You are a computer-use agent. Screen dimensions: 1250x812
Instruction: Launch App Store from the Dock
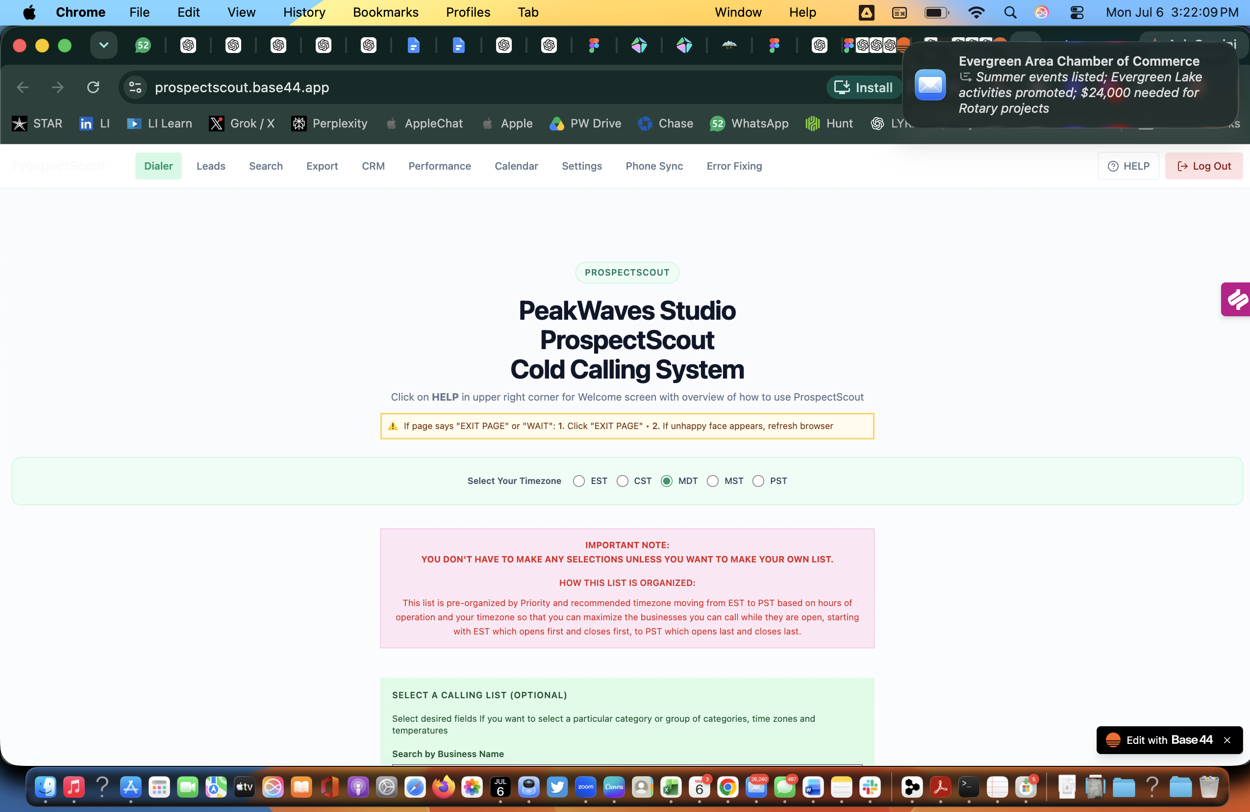click(131, 787)
